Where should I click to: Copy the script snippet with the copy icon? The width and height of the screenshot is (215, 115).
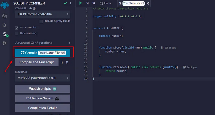pyautogui.click(x=67, y=62)
